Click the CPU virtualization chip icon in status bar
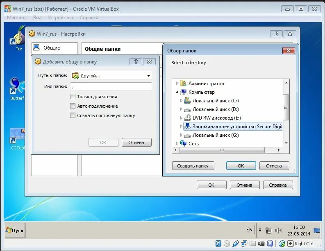Image resolution: width=325 pixels, height=251 pixels. tap(270, 244)
